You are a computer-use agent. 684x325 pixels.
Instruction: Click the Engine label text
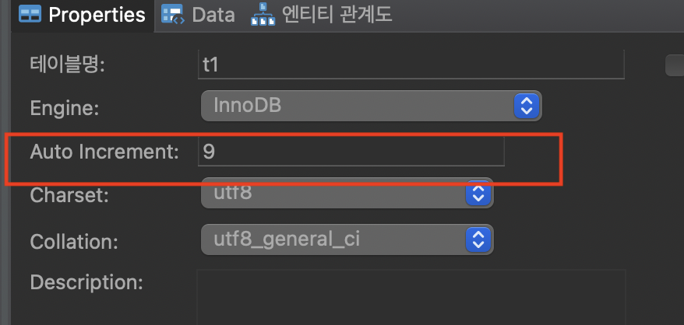click(65, 108)
